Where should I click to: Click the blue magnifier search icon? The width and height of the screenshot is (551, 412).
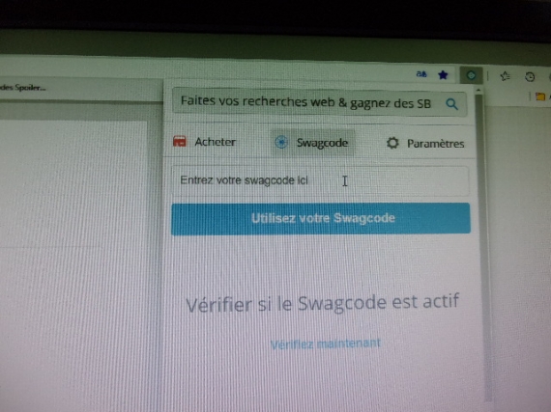[x=451, y=104]
